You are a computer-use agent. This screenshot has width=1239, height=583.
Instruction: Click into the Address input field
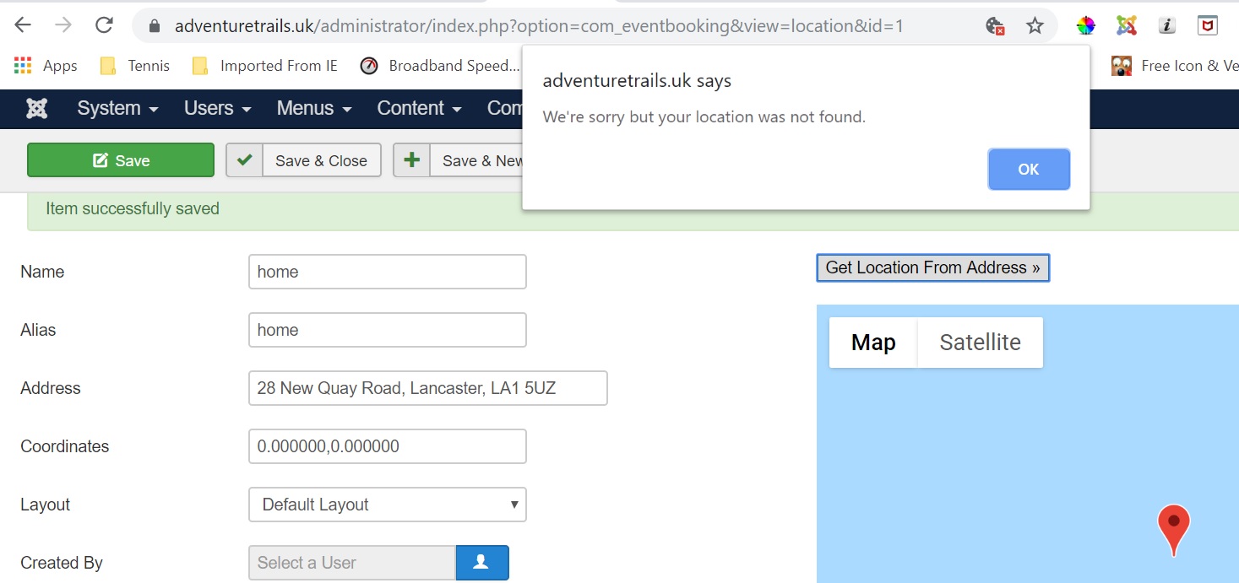click(427, 388)
